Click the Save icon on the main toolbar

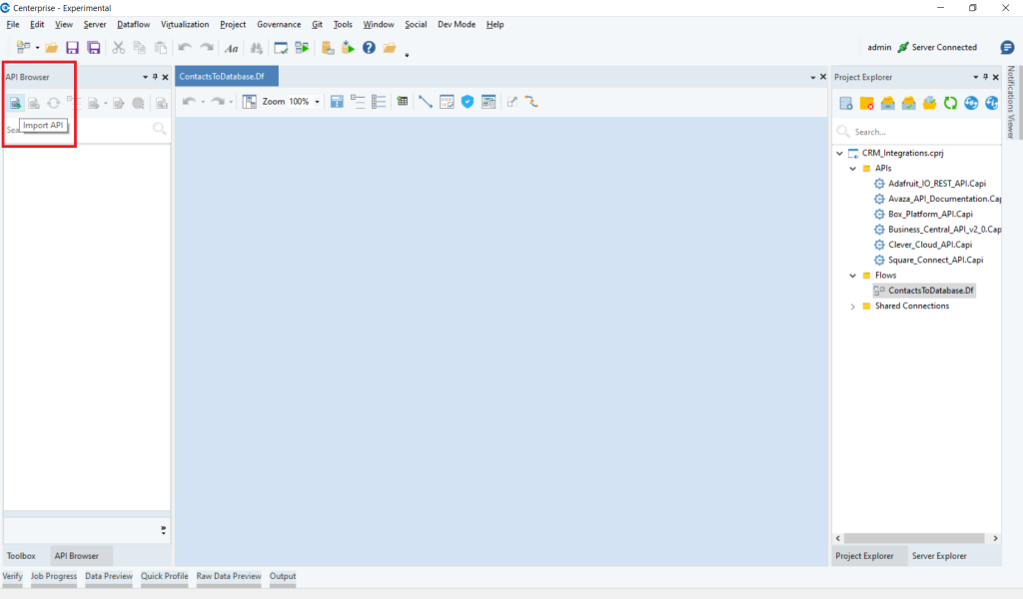click(x=72, y=47)
